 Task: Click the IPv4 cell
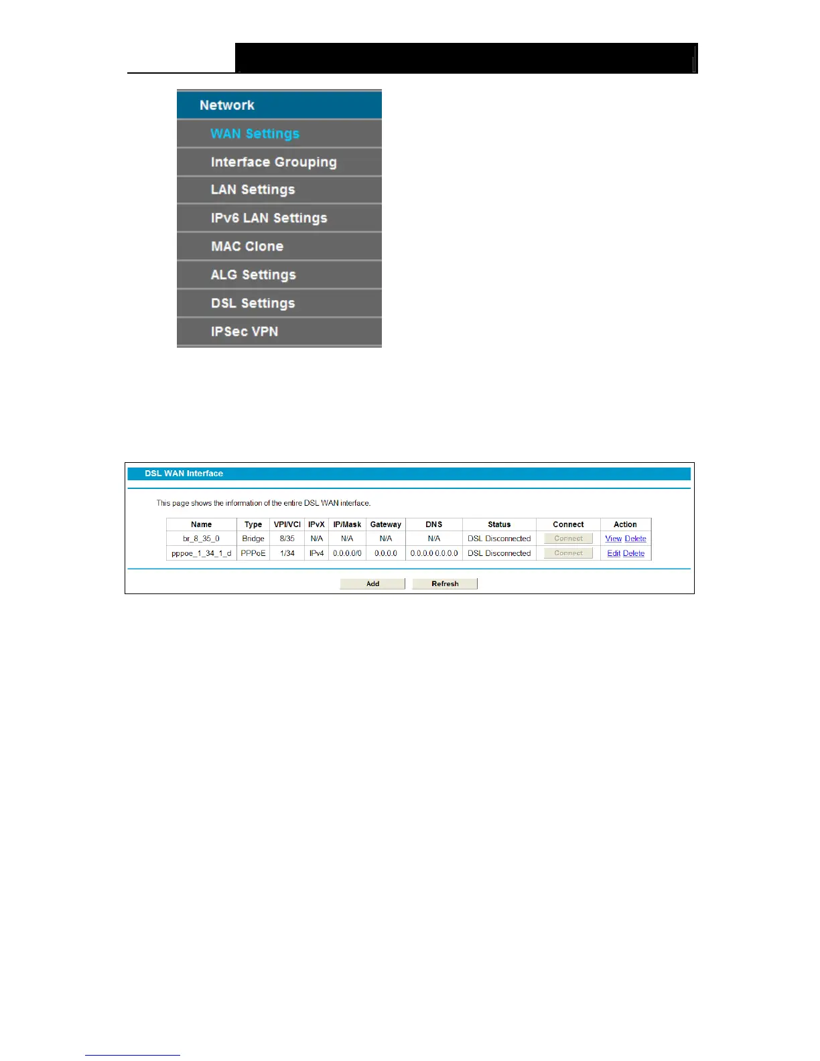317,553
